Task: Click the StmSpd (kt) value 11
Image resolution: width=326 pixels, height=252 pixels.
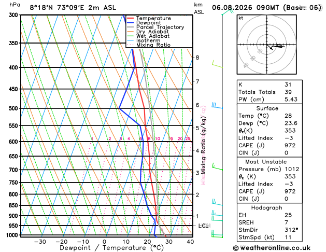Action: 288,237
